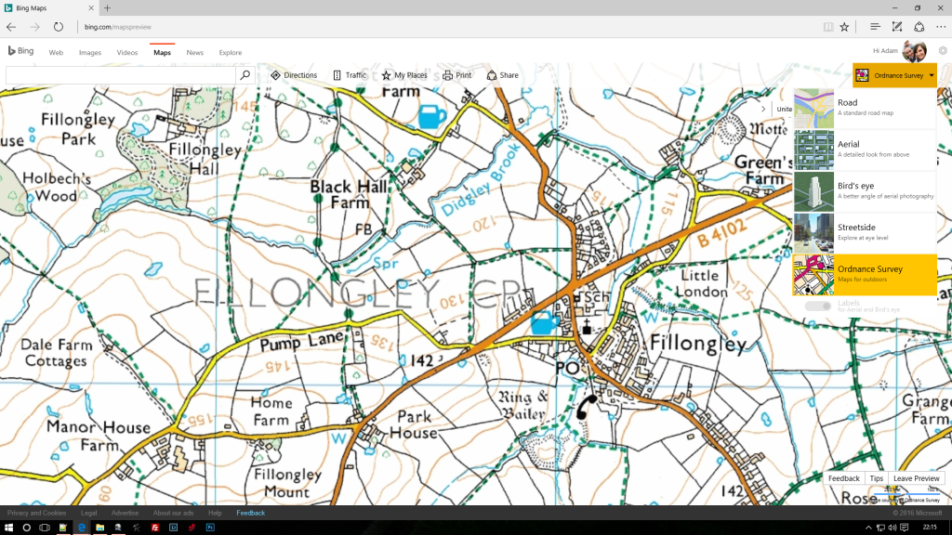Toggle Labels for Aerial and Bird's eye
The image size is (952, 535).
coord(818,306)
